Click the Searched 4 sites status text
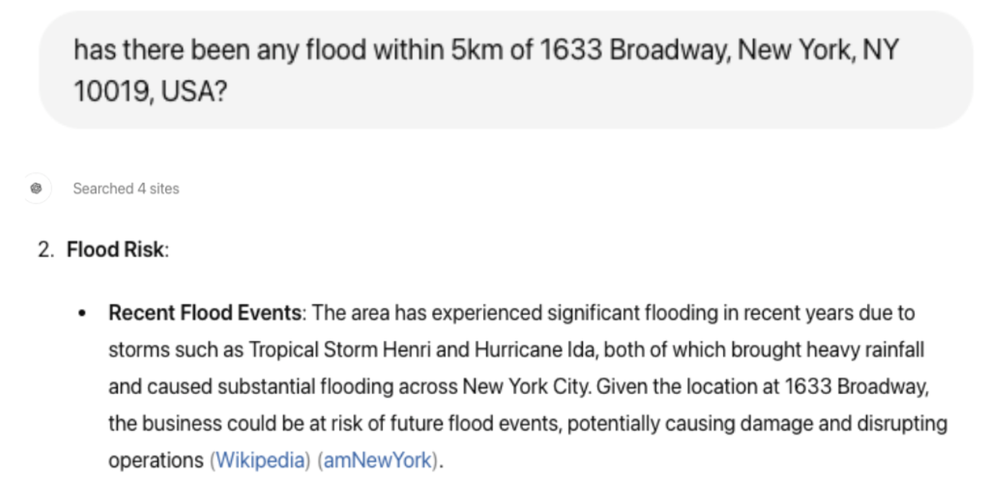The image size is (998, 479). (x=125, y=189)
